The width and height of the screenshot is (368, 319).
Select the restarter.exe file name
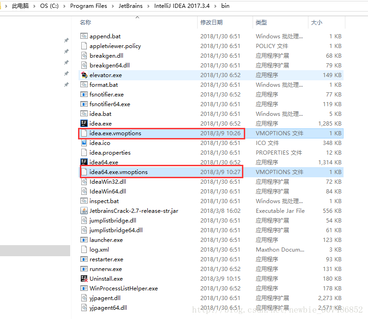pos(106,259)
